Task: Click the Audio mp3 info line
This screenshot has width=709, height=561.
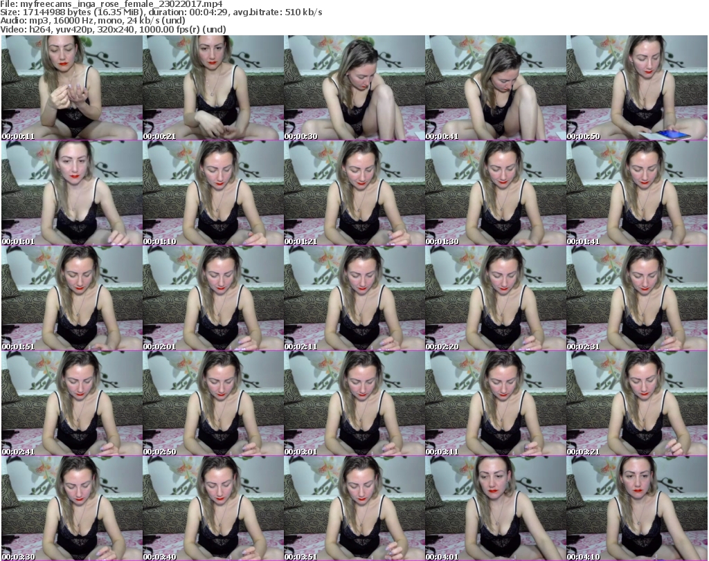Action: 93,21
